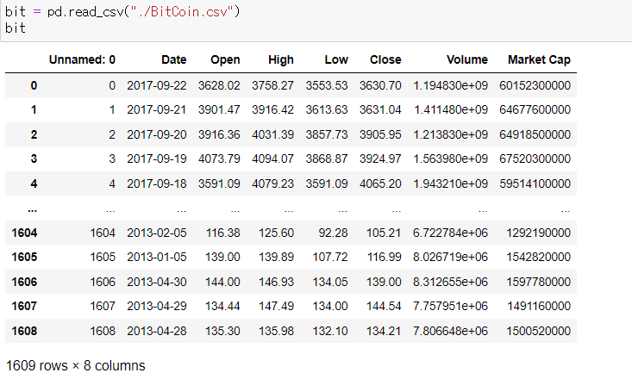Click the Market Cap value 60152300000
632x373 pixels.
point(535,85)
